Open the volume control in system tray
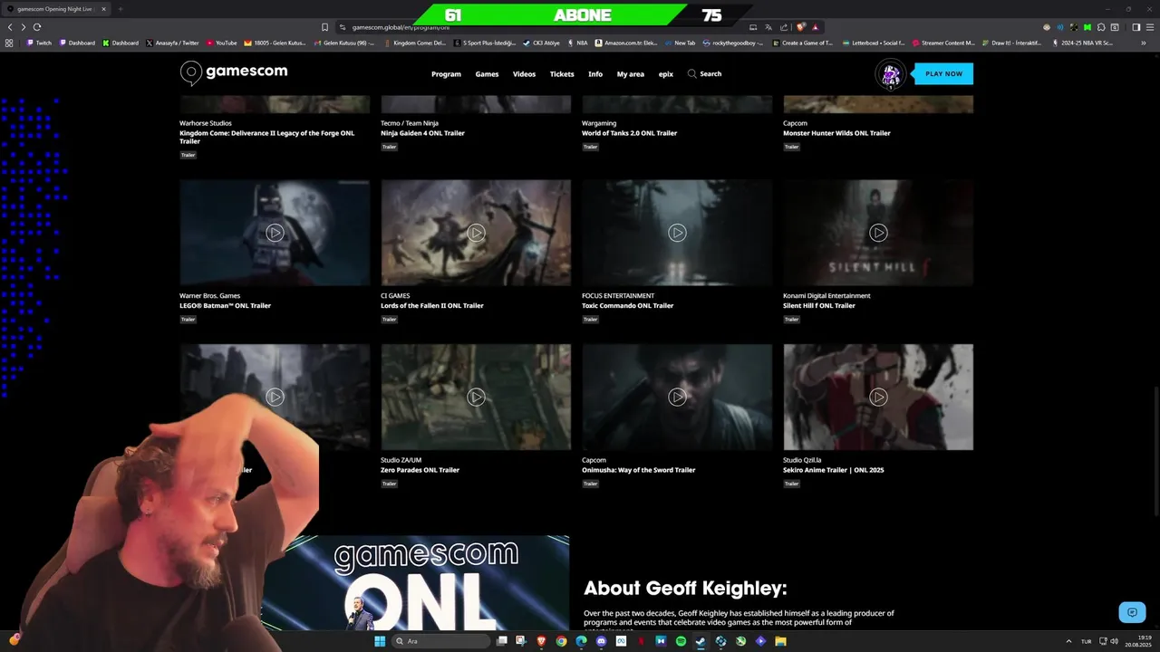Screen dimensions: 1160x652 coord(1115,641)
